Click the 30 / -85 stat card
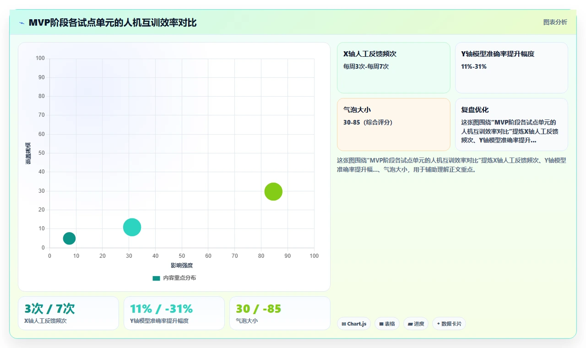586x348 pixels. point(280,313)
